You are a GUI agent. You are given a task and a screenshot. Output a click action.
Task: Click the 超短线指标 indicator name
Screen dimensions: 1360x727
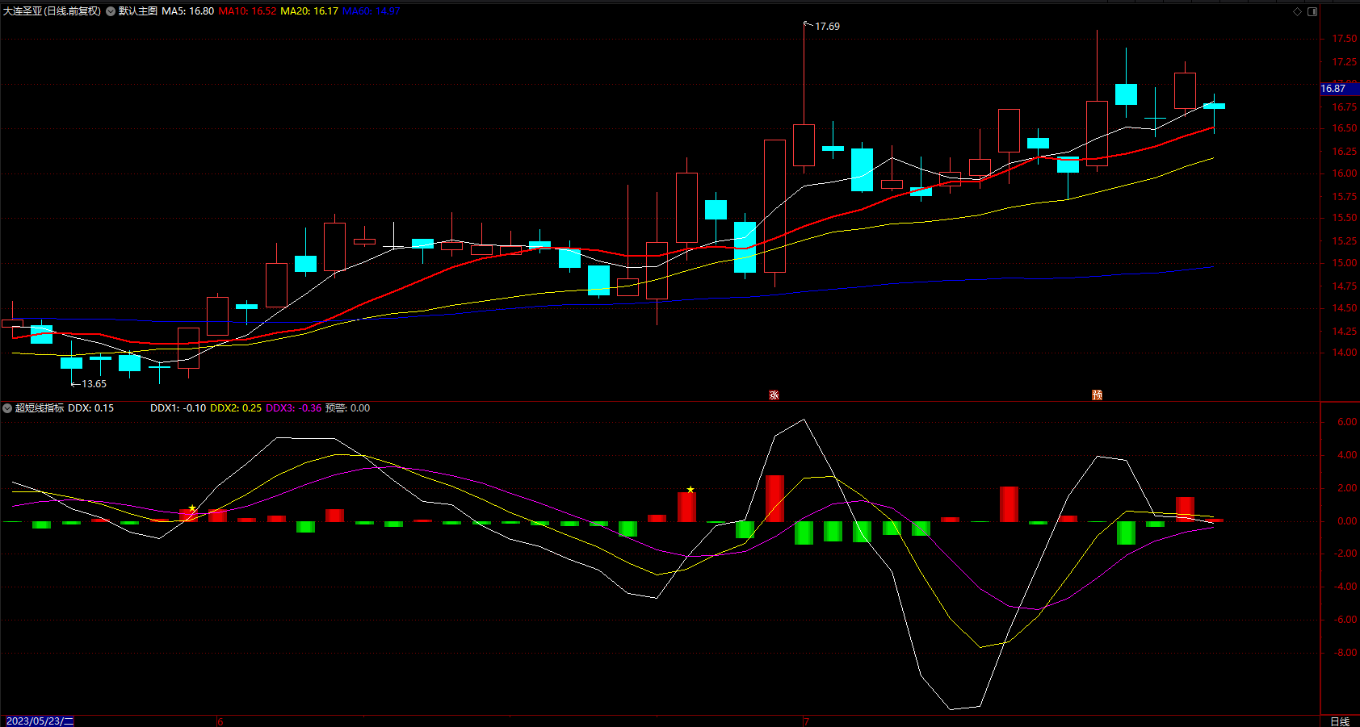(x=40, y=408)
